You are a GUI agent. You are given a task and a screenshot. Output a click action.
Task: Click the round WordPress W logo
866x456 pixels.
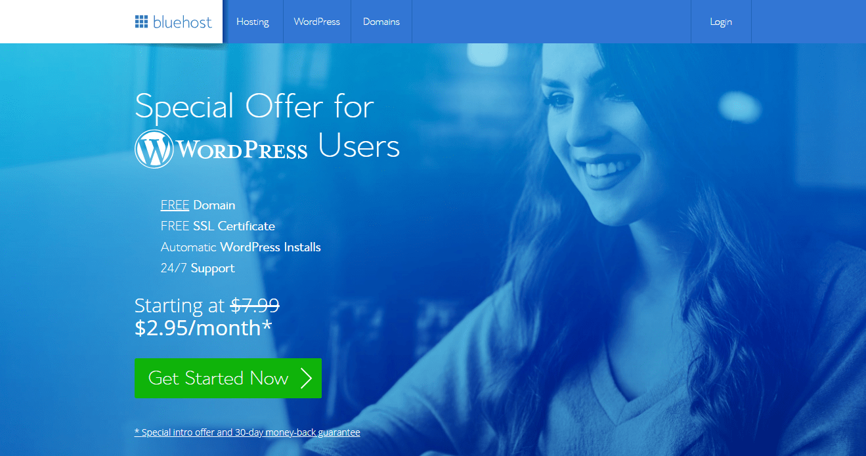pos(154,149)
